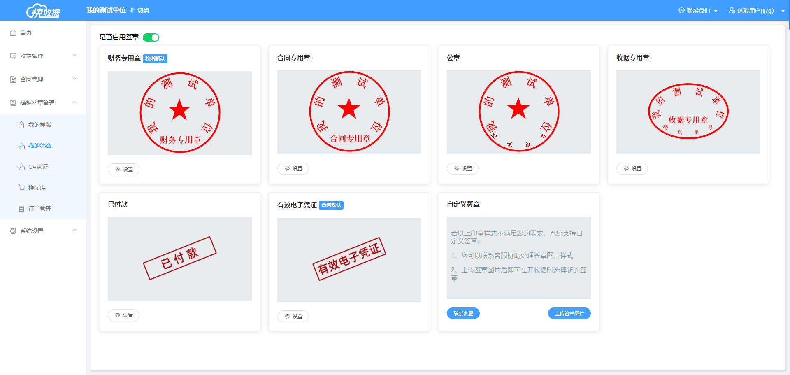Click 上传签章图片 button
The height and width of the screenshot is (375, 790).
coord(569,313)
